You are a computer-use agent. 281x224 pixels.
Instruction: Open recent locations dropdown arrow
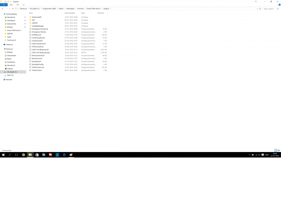coord(10,9)
